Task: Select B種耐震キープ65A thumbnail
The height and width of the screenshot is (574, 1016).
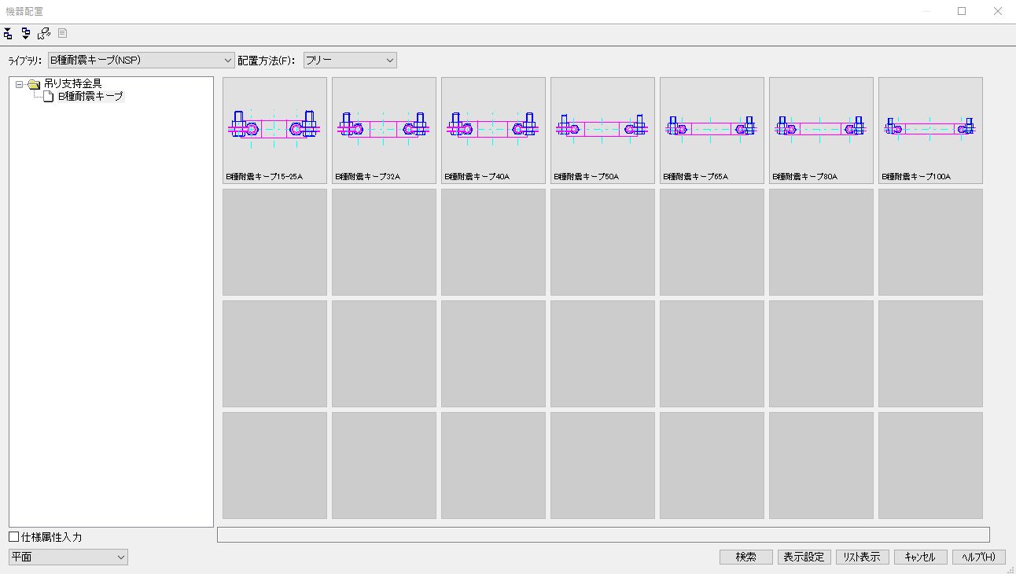Action: (712, 131)
